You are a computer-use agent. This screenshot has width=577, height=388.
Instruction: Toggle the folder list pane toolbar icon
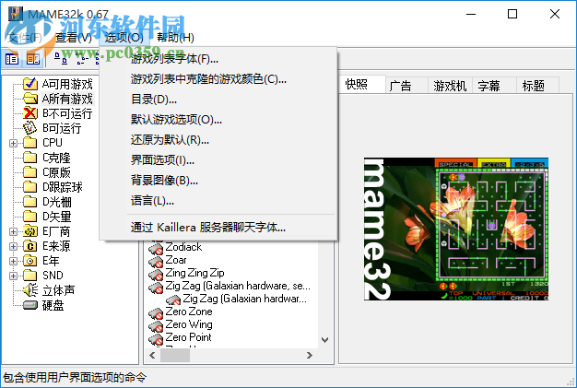pyautogui.click(x=12, y=58)
